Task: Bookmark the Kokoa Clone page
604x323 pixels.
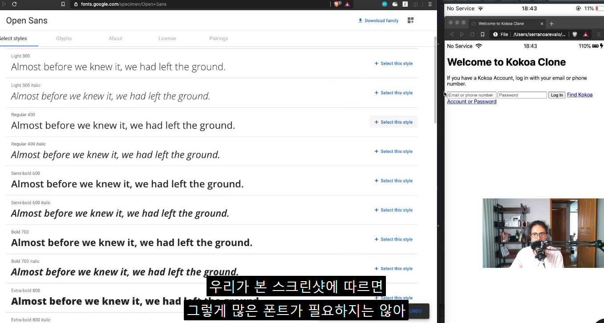Action: [x=482, y=34]
